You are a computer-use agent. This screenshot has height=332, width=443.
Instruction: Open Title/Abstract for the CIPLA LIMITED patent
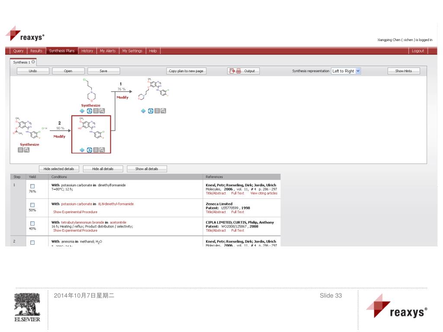tap(216, 230)
